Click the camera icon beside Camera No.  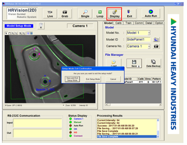pyautogui.click(x=156, y=46)
